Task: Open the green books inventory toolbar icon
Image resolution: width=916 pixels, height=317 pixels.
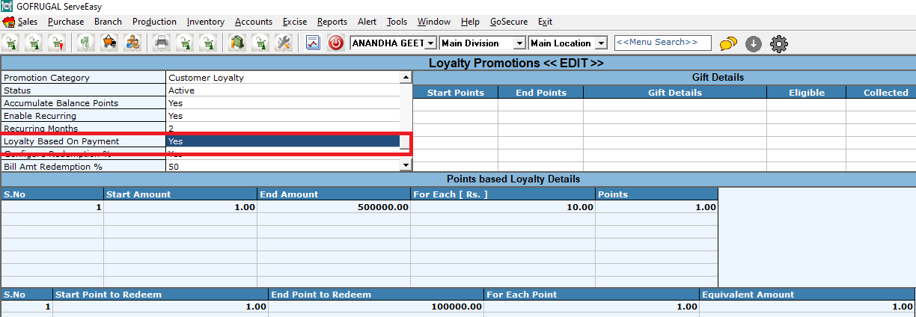Action: coord(237,43)
